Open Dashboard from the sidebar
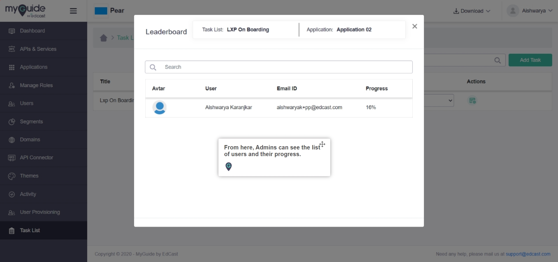Viewport: 558px width, 262px height. click(x=44, y=31)
